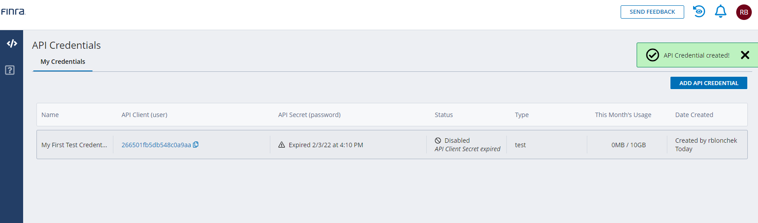758x223 pixels.
Task: Open the RB user avatar menu
Action: point(744,12)
